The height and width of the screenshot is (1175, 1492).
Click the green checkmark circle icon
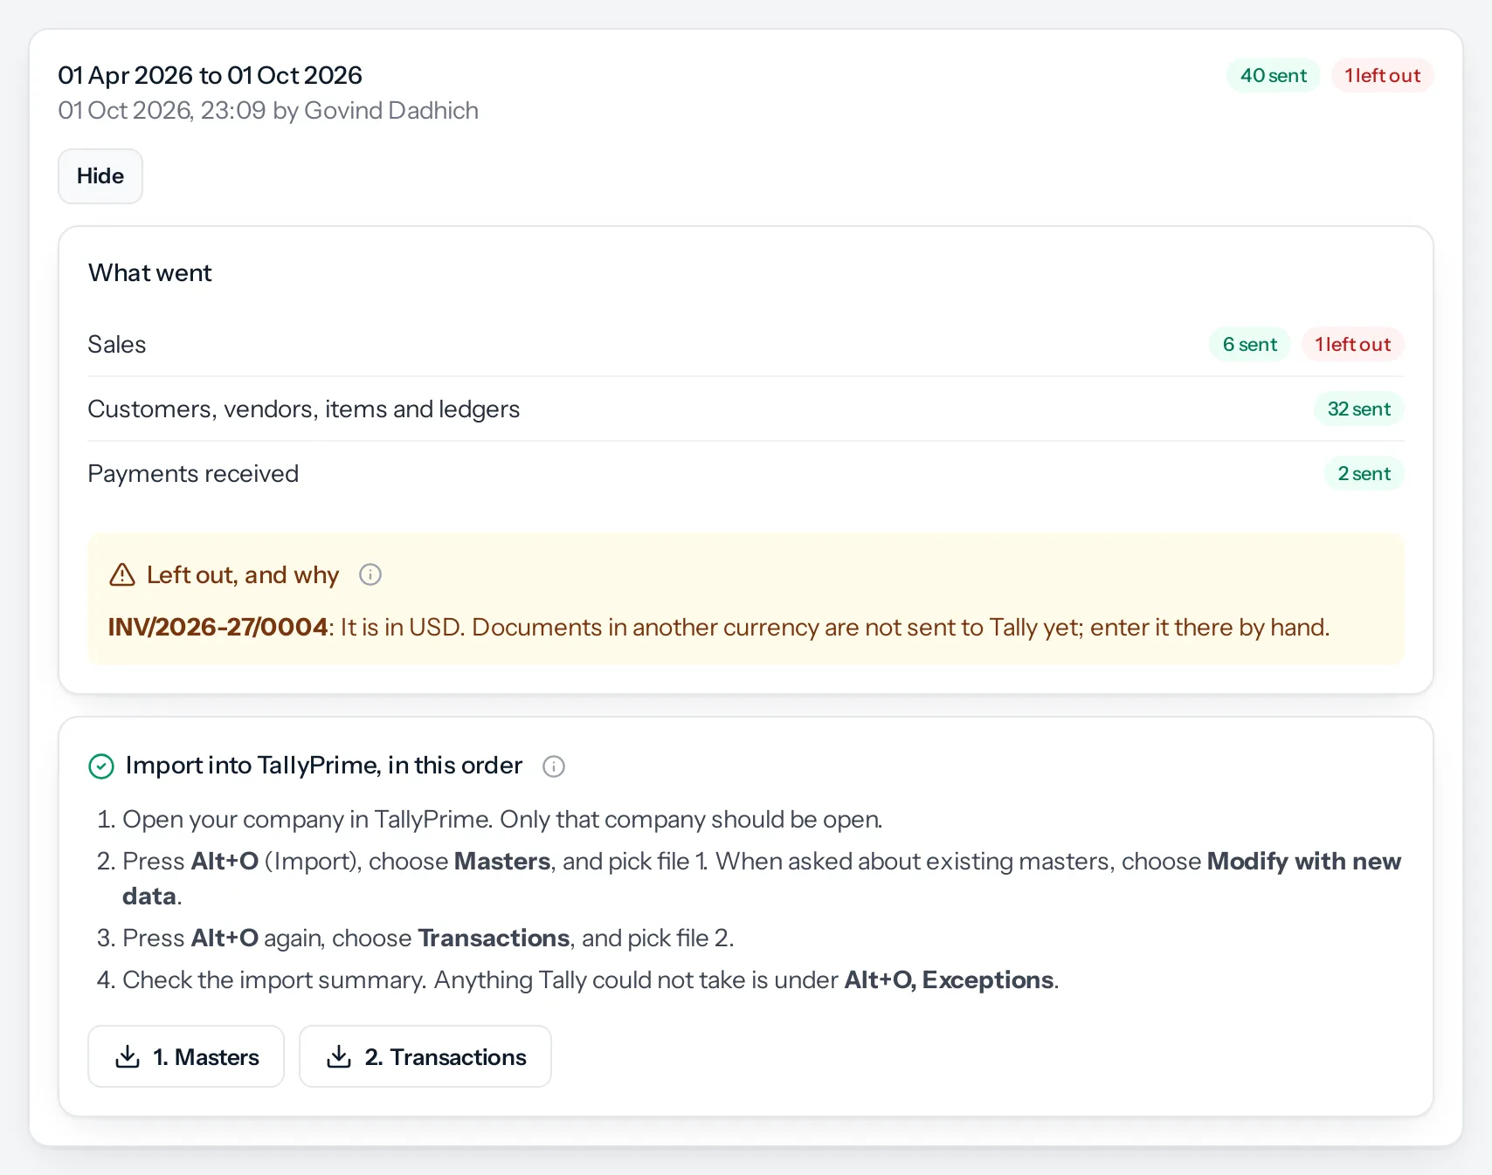(x=101, y=766)
